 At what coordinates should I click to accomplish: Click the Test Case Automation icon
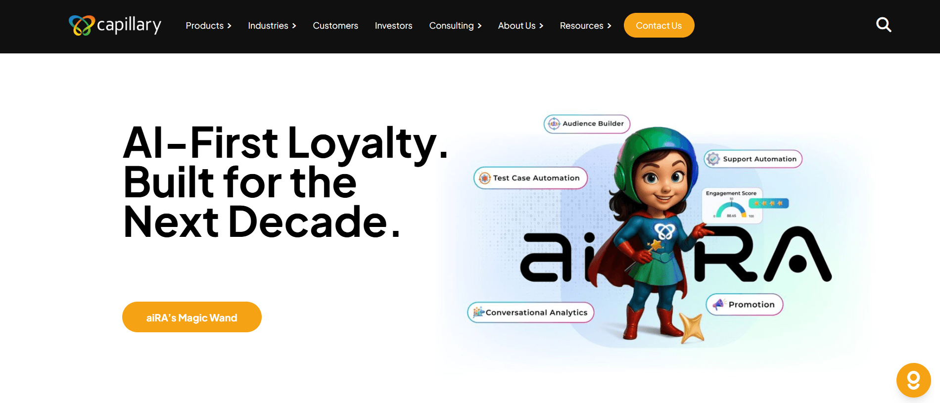point(485,178)
